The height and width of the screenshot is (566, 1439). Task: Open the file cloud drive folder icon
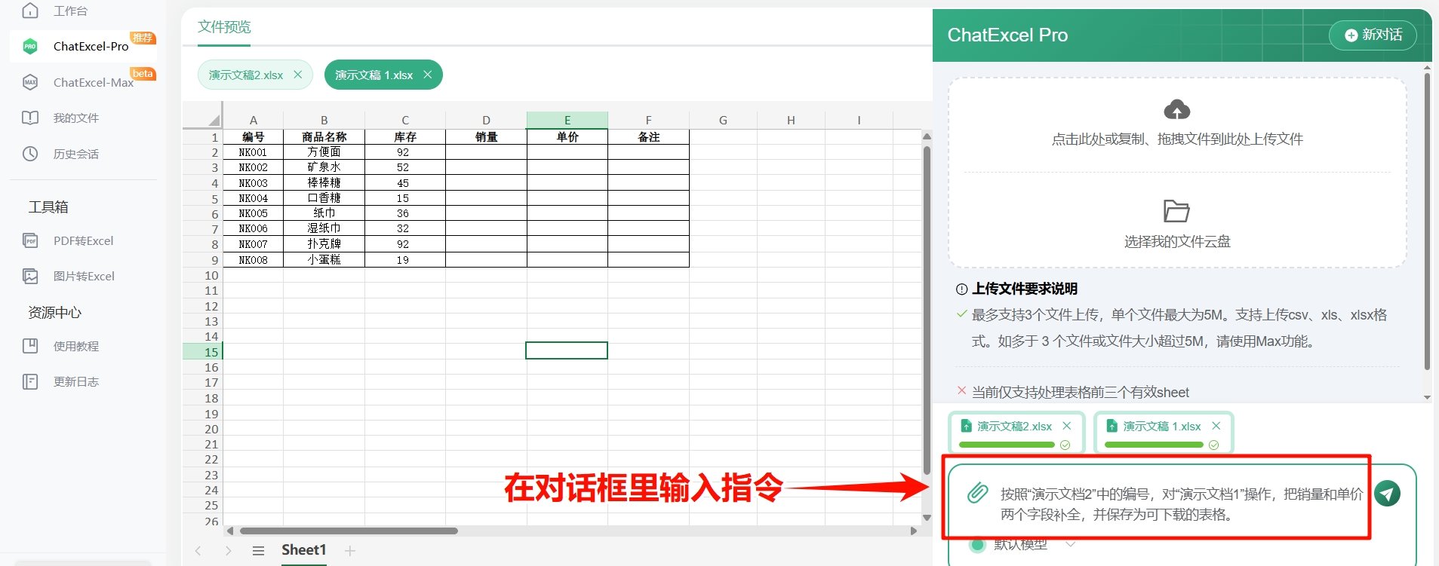1176,211
